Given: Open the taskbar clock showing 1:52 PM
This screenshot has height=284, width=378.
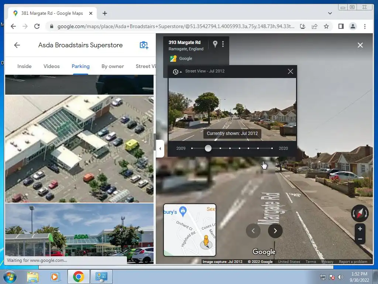Looking at the screenshot, I should click(x=359, y=277).
